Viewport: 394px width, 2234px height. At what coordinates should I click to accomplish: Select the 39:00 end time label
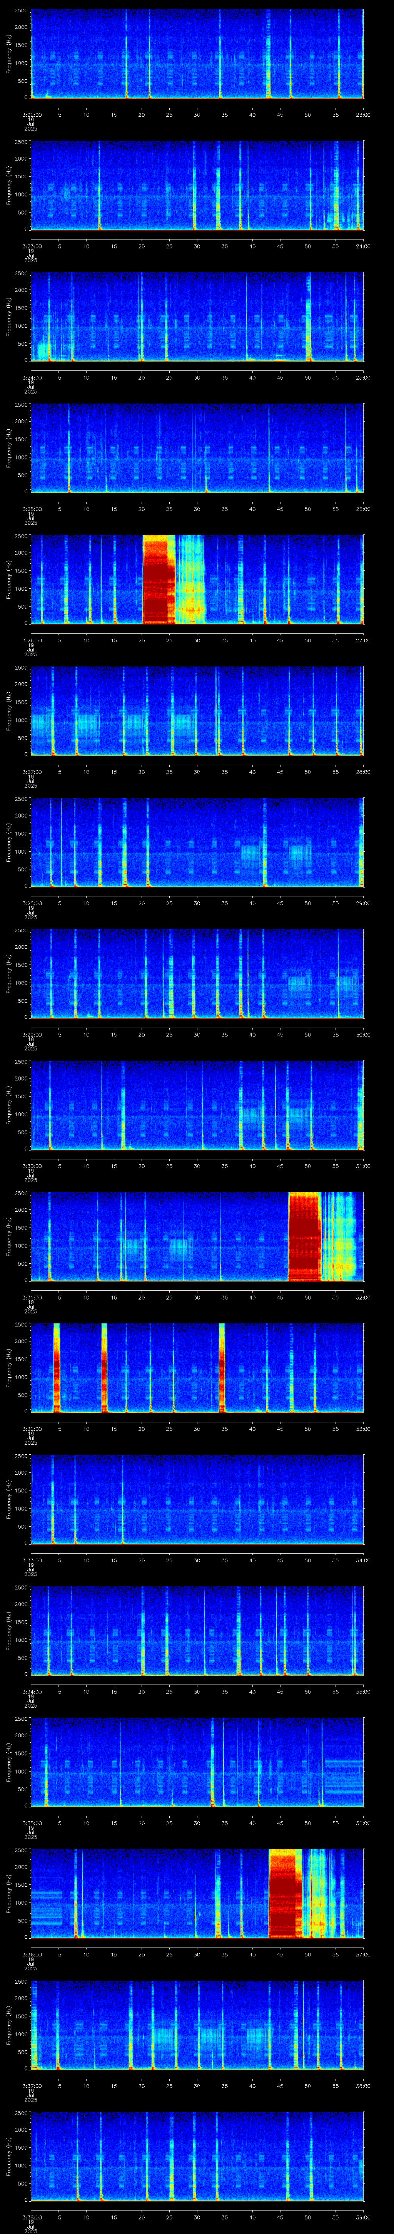point(363,2217)
